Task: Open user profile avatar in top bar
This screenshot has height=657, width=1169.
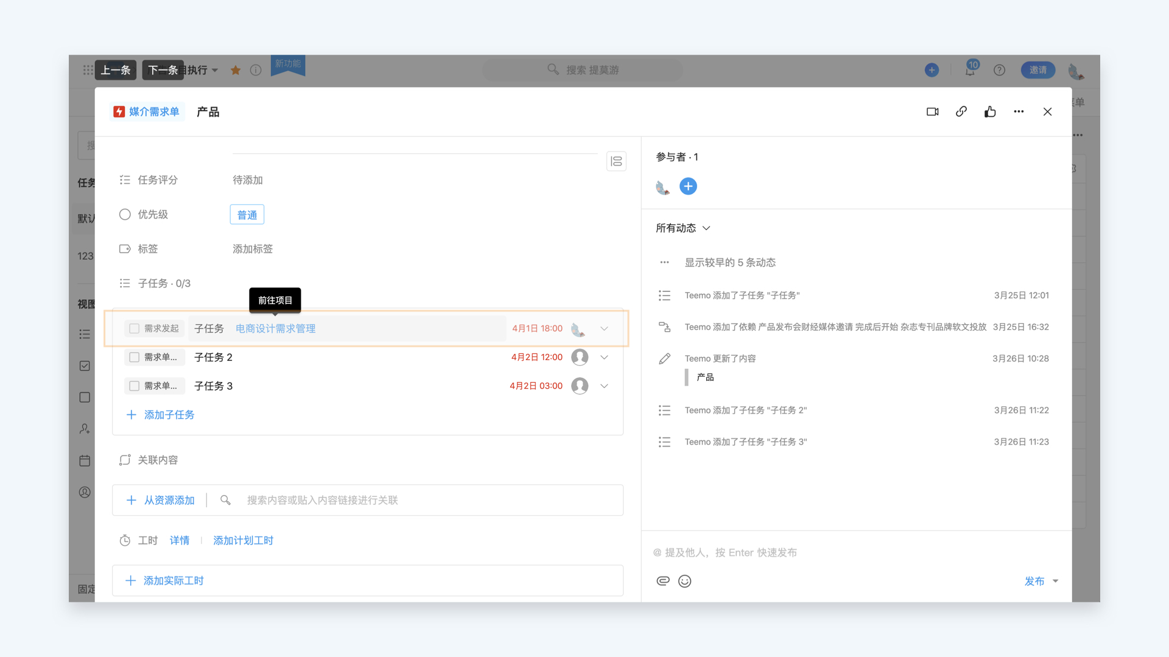Action: point(1076,71)
